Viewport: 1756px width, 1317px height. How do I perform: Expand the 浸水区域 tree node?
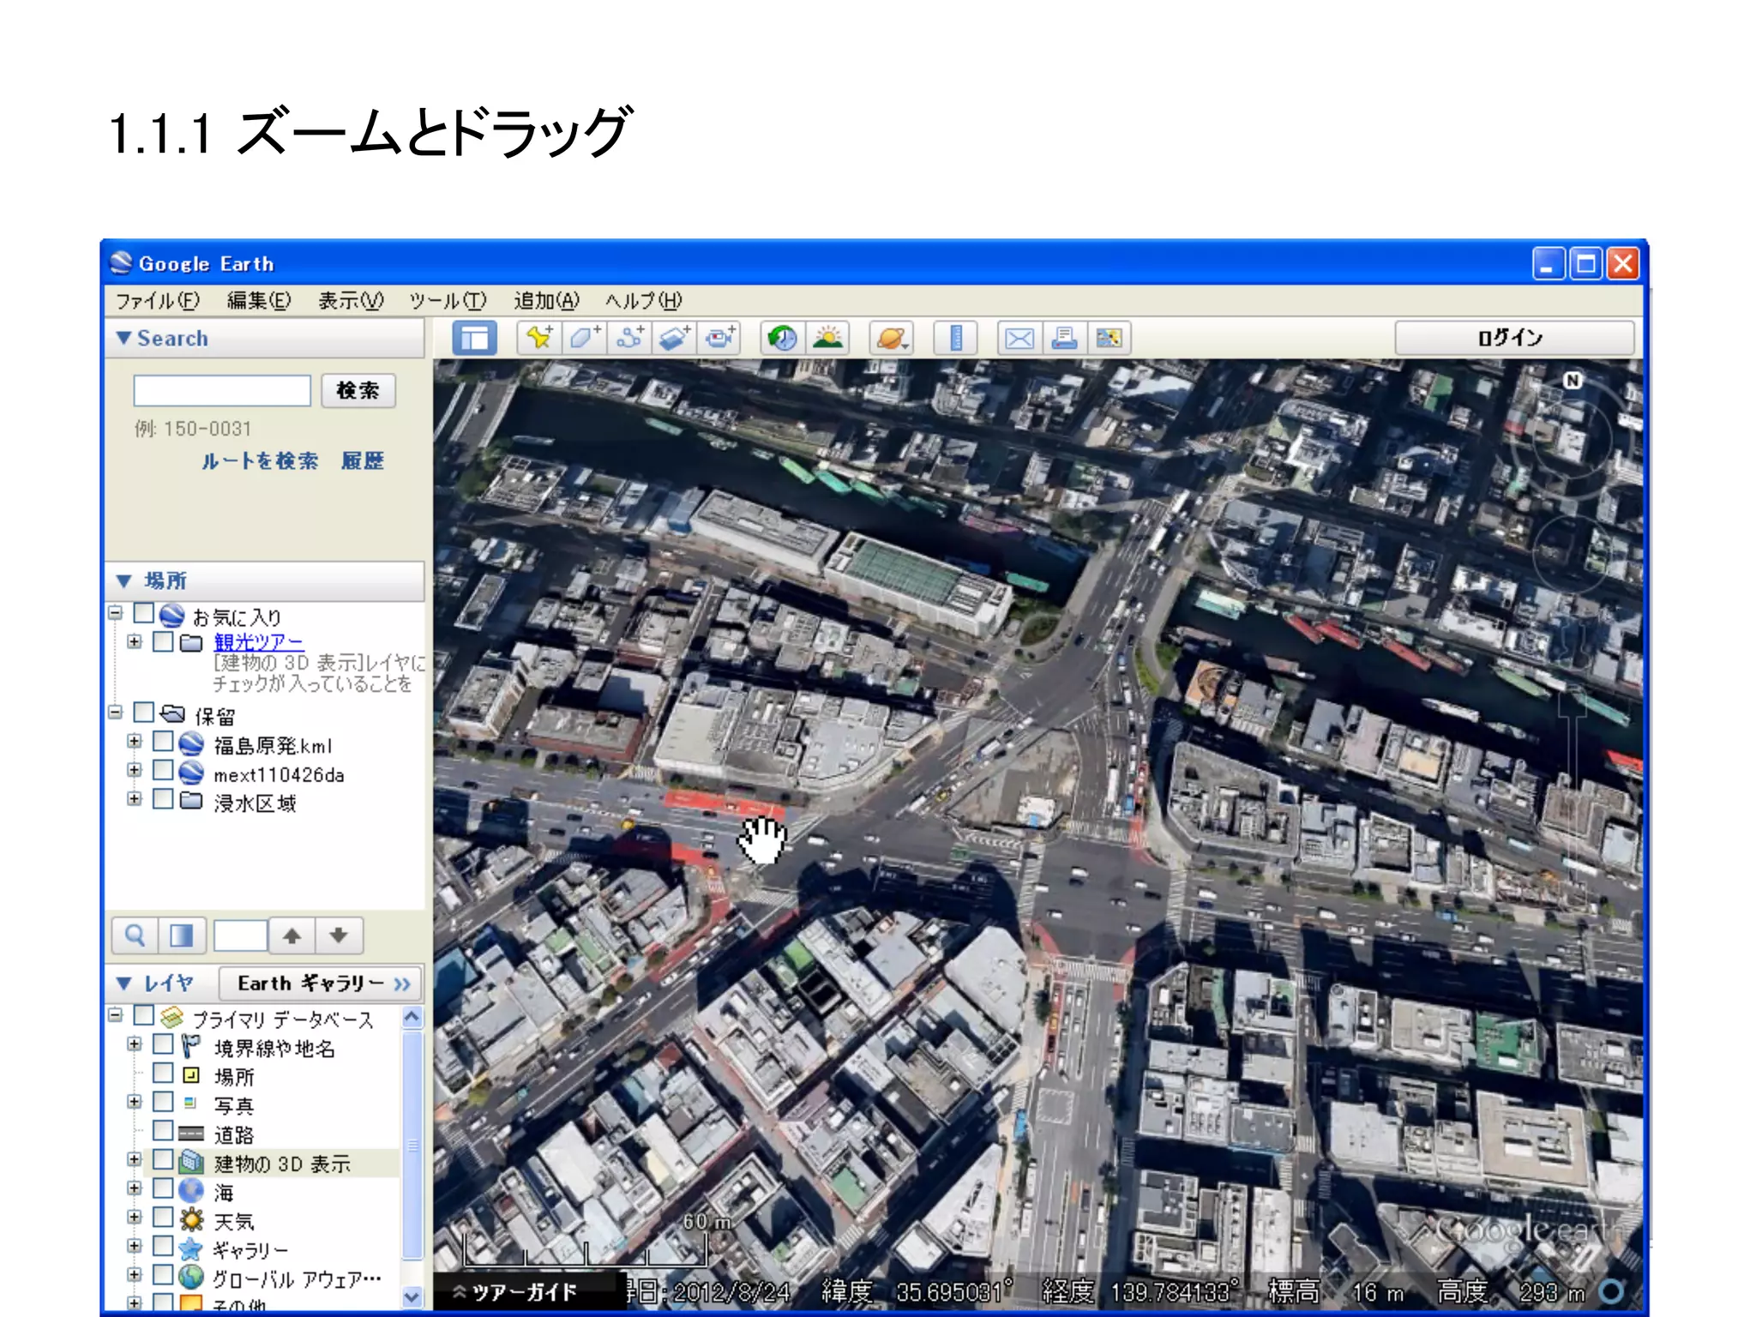click(134, 799)
